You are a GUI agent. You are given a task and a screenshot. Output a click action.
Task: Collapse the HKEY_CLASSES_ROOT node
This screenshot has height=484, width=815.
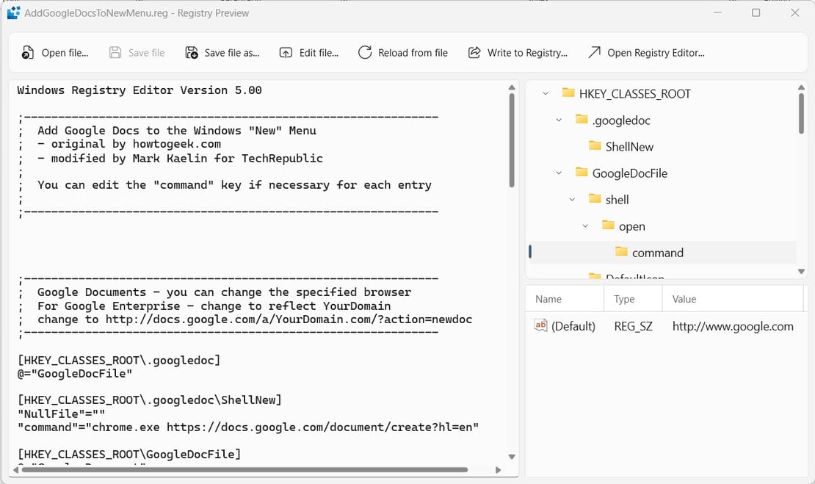546,93
